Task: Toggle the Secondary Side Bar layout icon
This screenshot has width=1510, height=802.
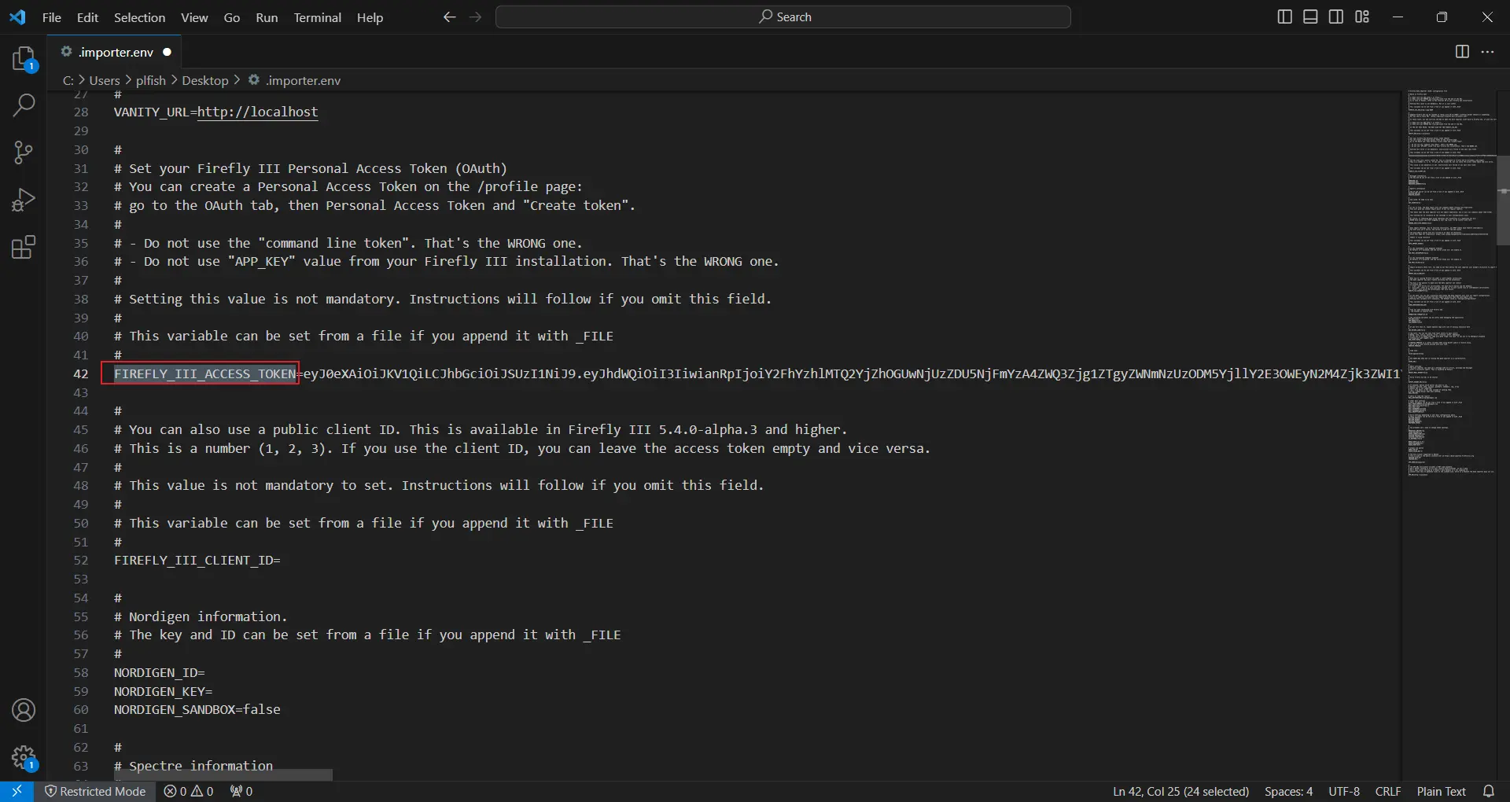Action: (x=1336, y=17)
